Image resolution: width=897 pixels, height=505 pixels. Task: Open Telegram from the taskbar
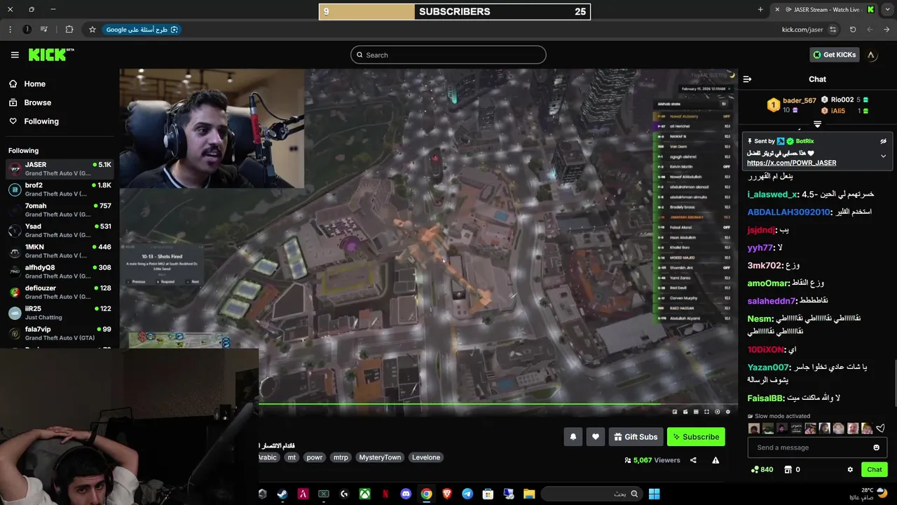coord(467,494)
